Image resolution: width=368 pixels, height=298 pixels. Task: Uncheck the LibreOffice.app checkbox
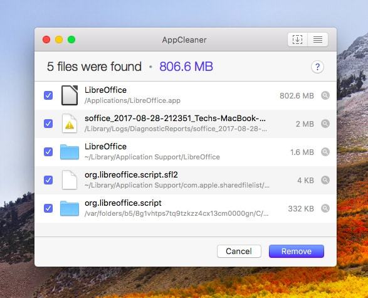coord(48,95)
